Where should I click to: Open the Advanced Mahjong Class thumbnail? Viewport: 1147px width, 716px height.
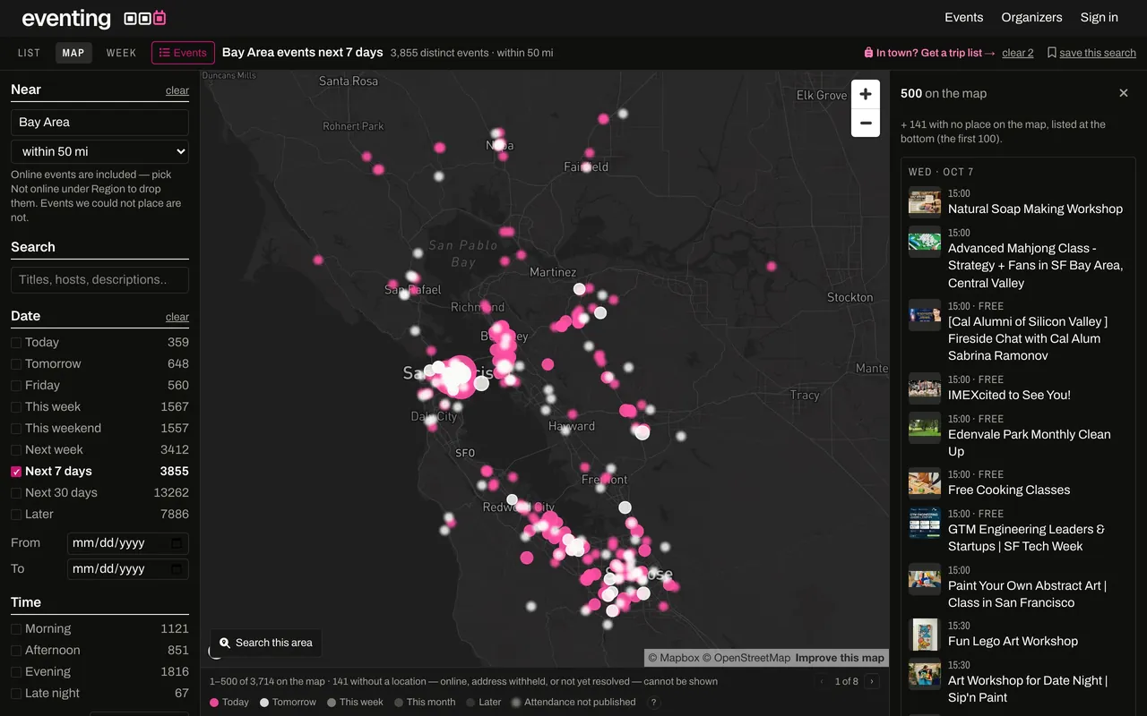[925, 242]
